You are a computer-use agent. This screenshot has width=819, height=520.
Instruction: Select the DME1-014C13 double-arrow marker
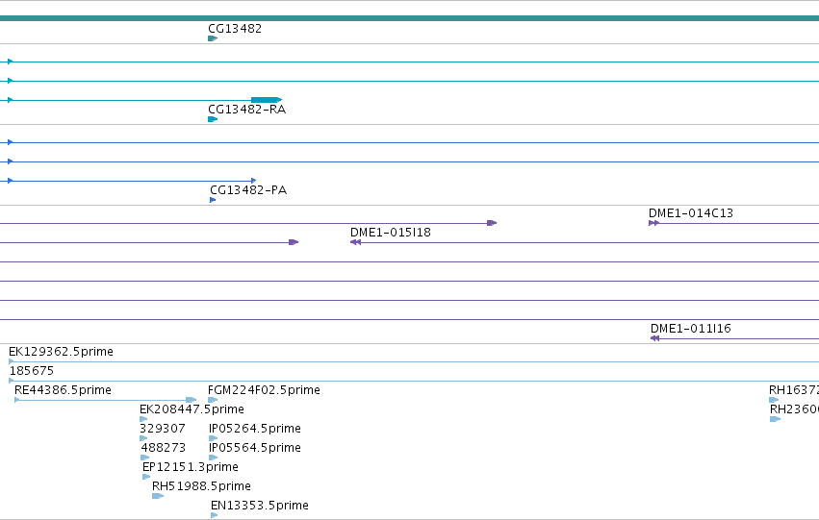pyautogui.click(x=653, y=223)
